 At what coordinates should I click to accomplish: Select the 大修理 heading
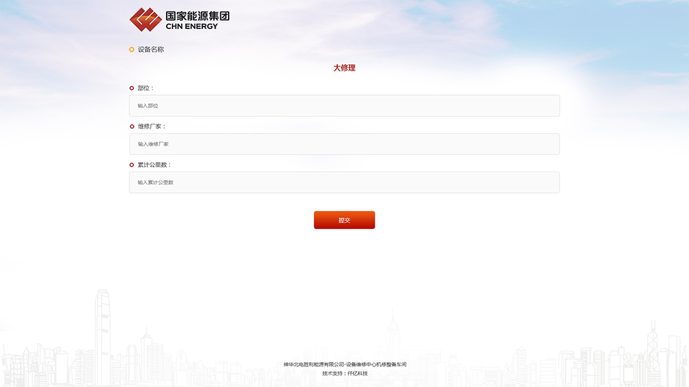click(x=344, y=68)
